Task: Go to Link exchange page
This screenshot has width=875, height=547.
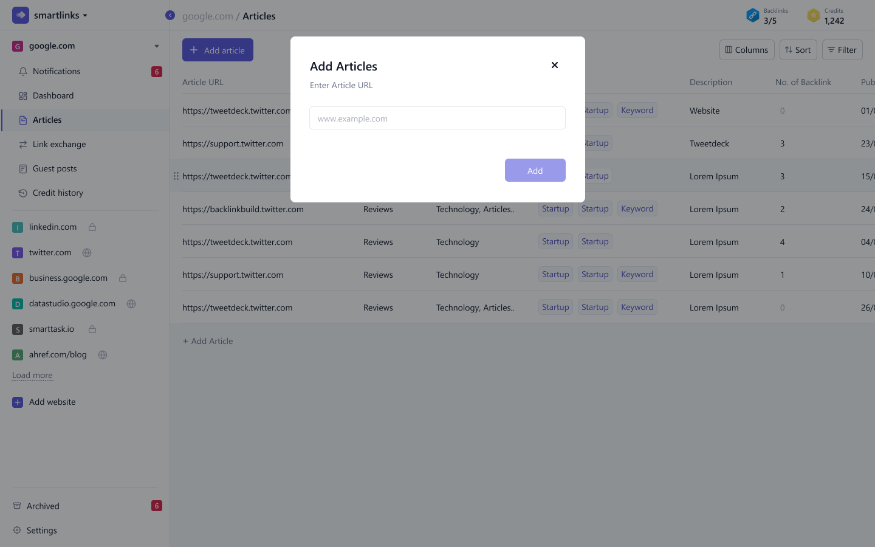Action: 59,144
